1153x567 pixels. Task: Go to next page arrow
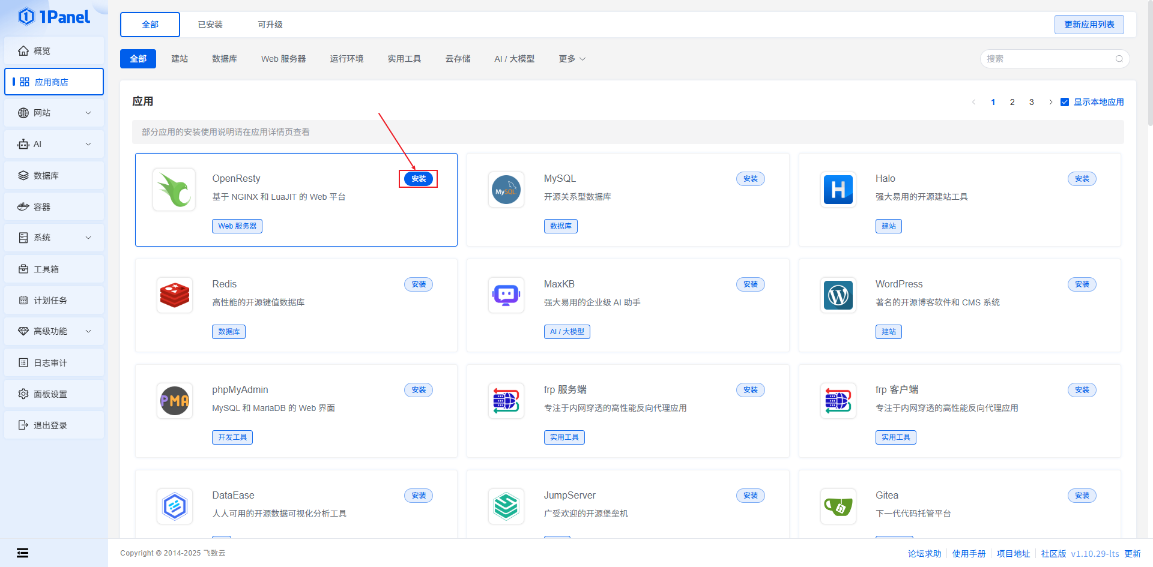(x=1050, y=102)
